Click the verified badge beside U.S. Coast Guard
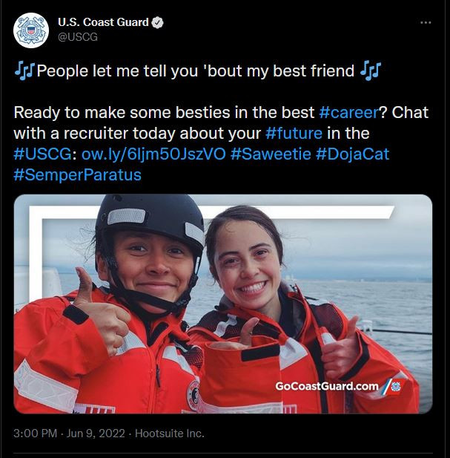Screen dimensions: 450x458 tap(158, 23)
